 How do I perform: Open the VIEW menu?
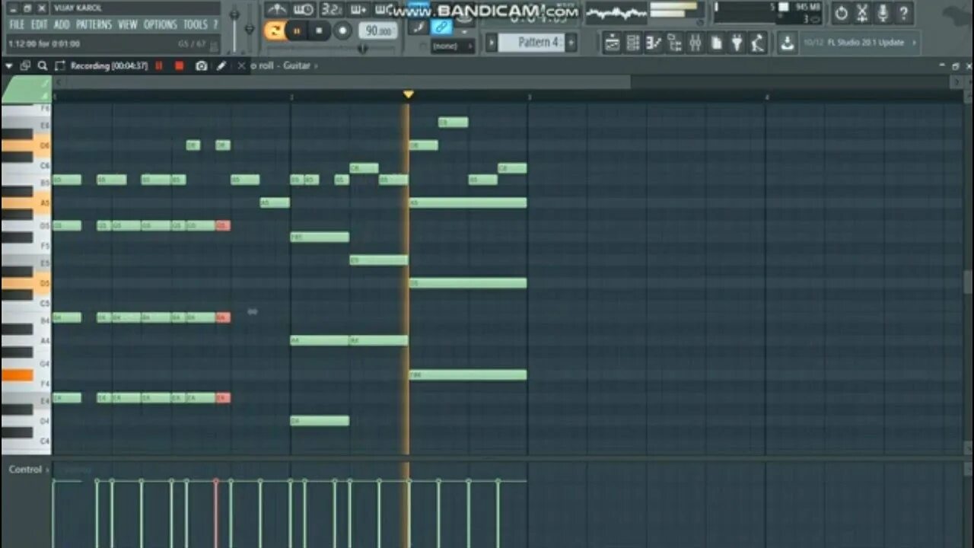tap(128, 25)
